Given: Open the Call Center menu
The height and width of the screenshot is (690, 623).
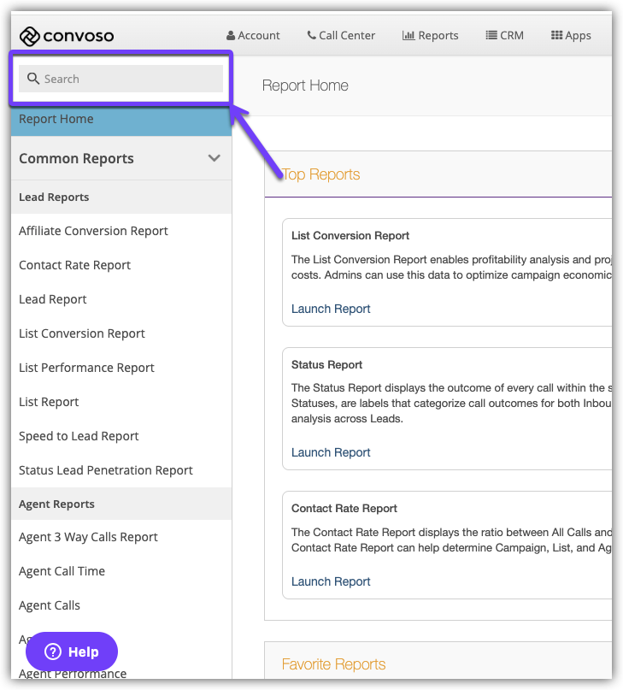Looking at the screenshot, I should [340, 35].
